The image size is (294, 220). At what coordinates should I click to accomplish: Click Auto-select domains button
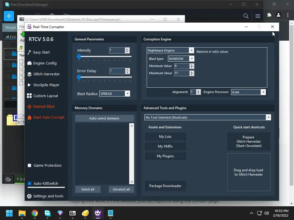pyautogui.click(x=105, y=118)
